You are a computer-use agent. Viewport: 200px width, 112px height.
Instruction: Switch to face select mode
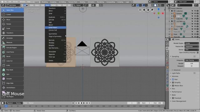point(27,5)
